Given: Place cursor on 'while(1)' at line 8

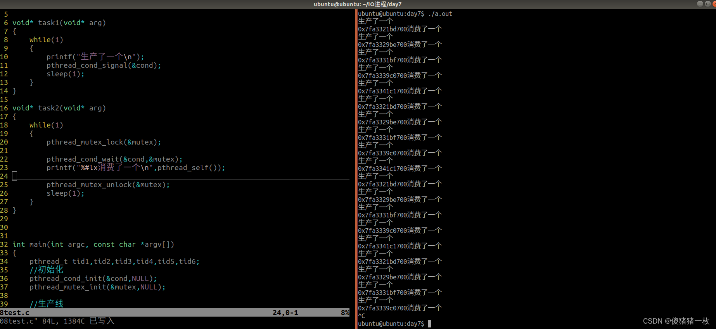Looking at the screenshot, I should click(x=46, y=40).
